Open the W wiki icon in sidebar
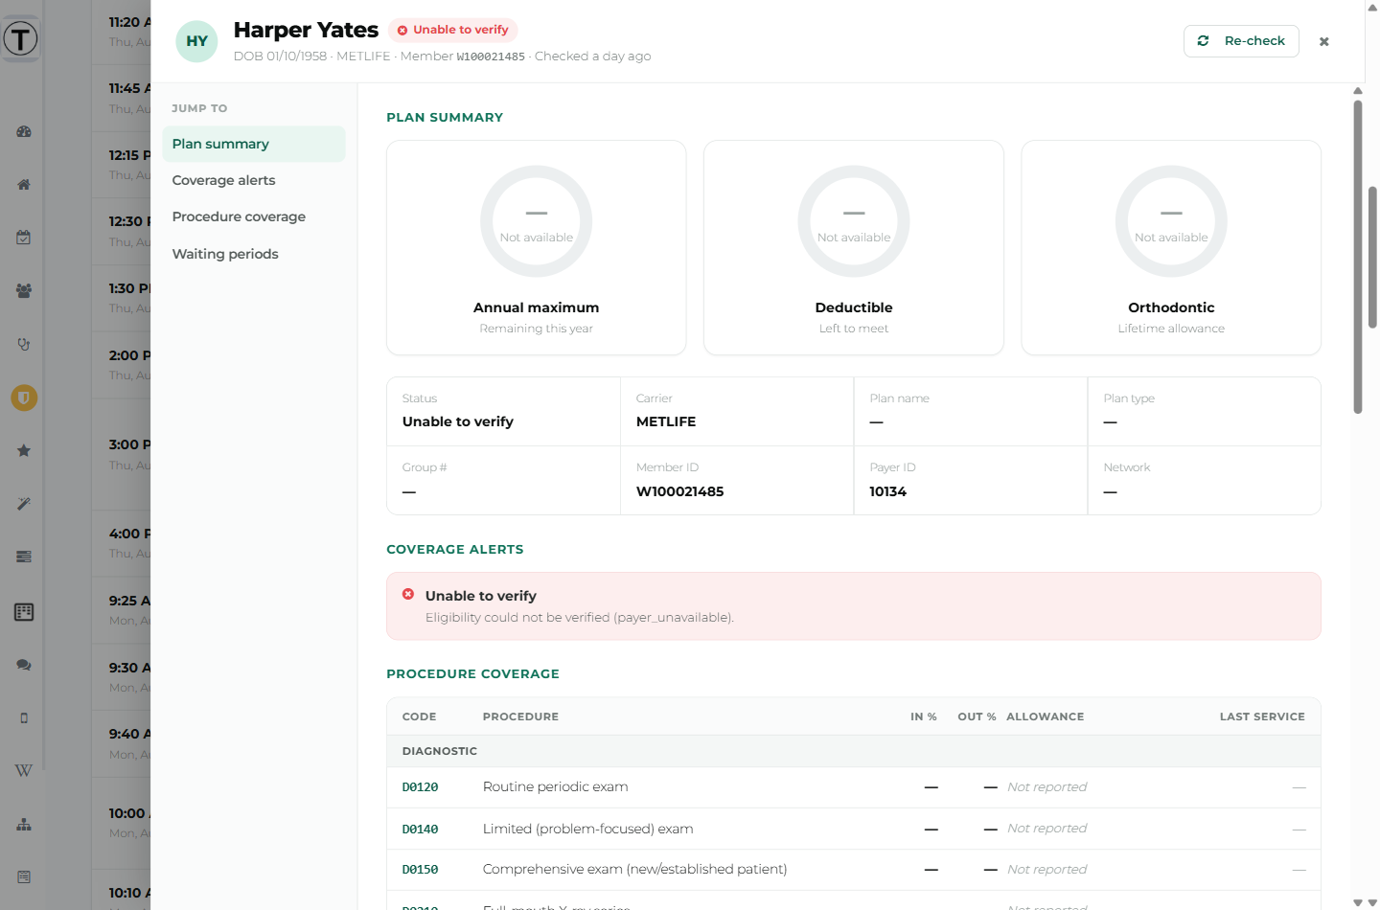 click(x=24, y=771)
